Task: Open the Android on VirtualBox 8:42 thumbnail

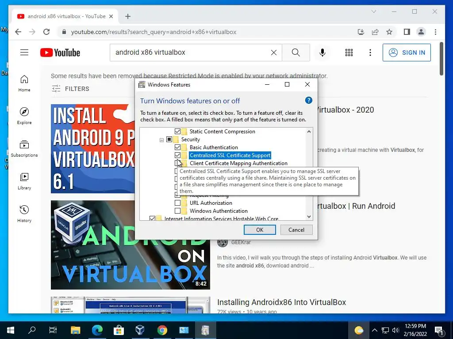Action: pos(131,245)
